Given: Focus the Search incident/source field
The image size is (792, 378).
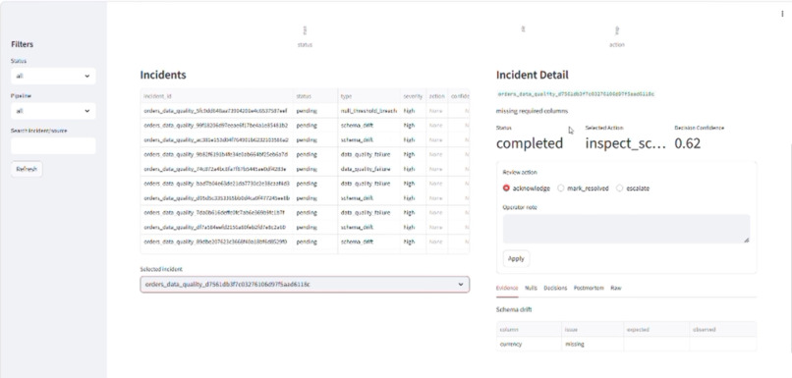Looking at the screenshot, I should (x=53, y=146).
